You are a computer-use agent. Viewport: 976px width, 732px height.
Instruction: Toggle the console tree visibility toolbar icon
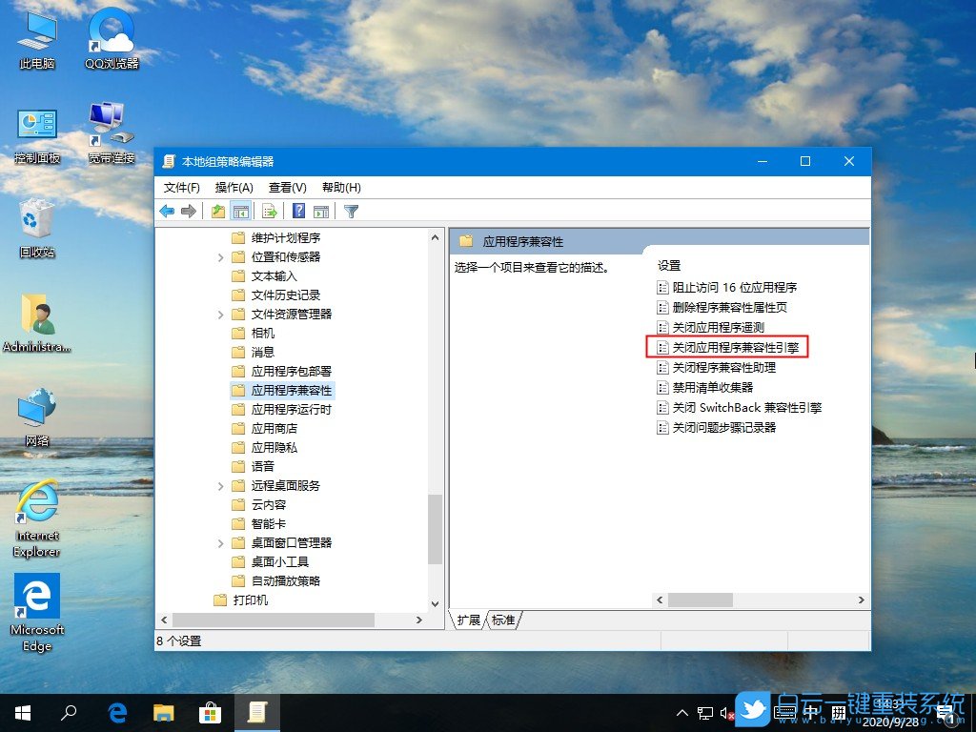pyautogui.click(x=240, y=211)
